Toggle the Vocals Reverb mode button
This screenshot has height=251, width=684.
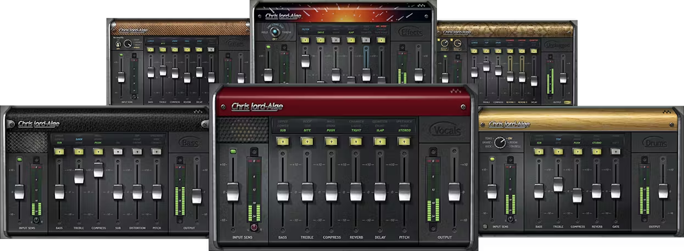355,141
